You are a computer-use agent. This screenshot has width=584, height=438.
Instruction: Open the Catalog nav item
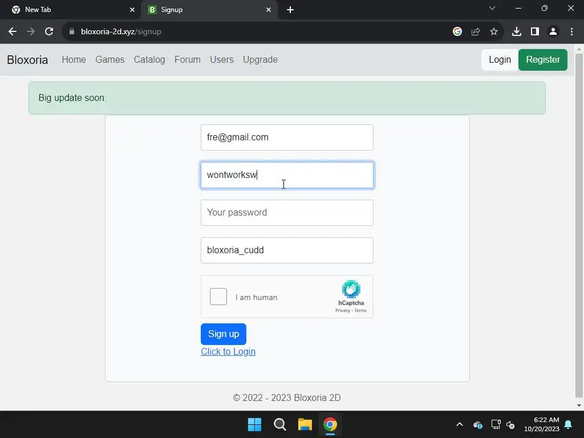tap(149, 59)
